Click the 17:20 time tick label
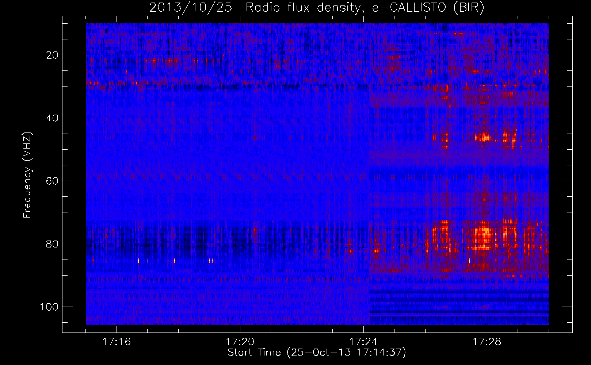Image resolution: width=591 pixels, height=365 pixels. tap(240, 342)
